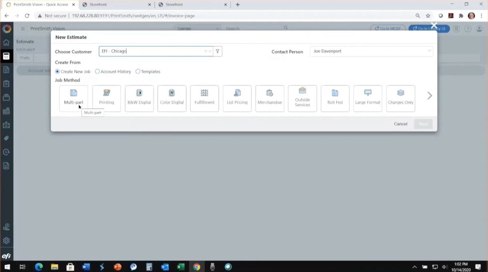
Task: Switch to the PrintSmith Vision browser tab
Action: point(40,5)
